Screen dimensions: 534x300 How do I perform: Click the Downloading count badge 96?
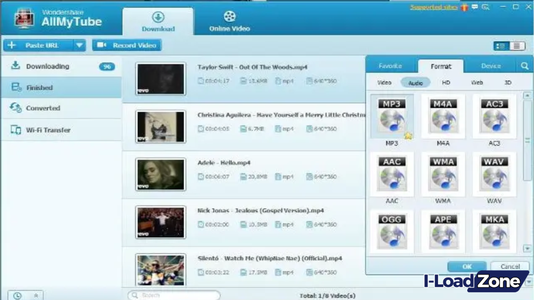[x=107, y=67]
